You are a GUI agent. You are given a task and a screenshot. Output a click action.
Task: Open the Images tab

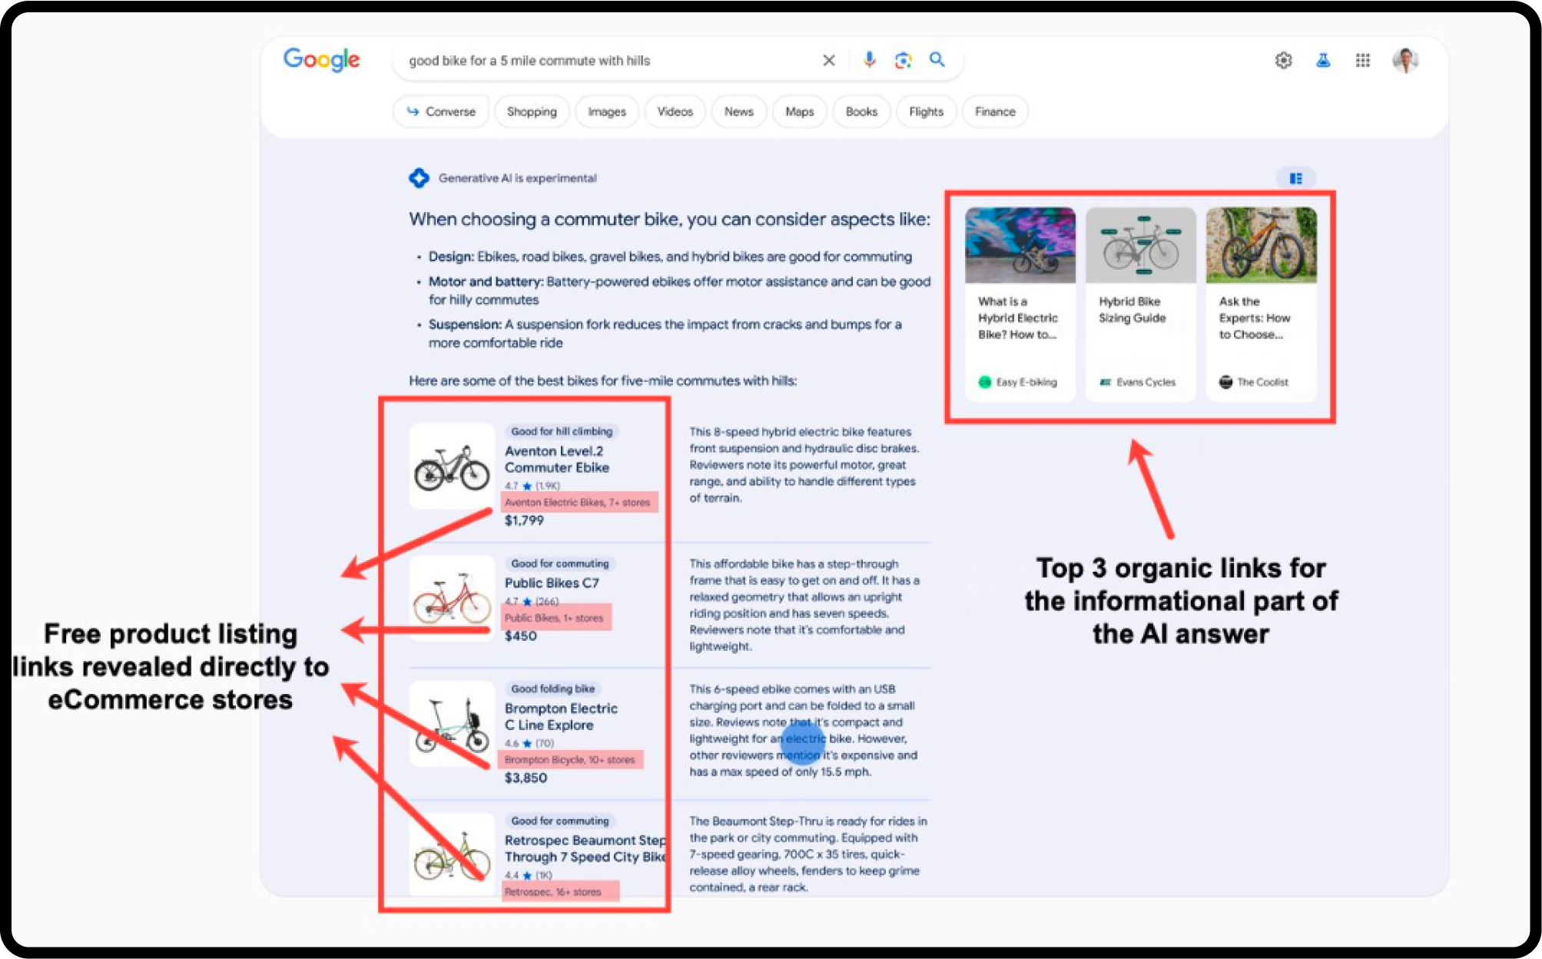pos(606,111)
